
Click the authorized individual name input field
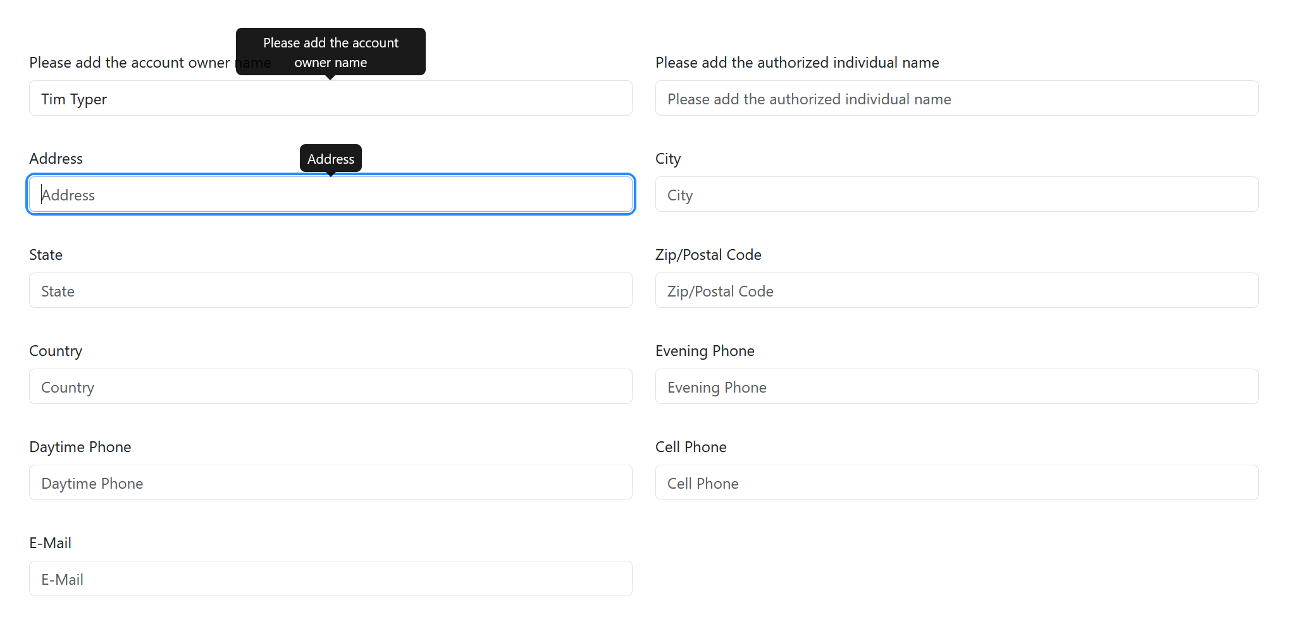[x=956, y=99]
